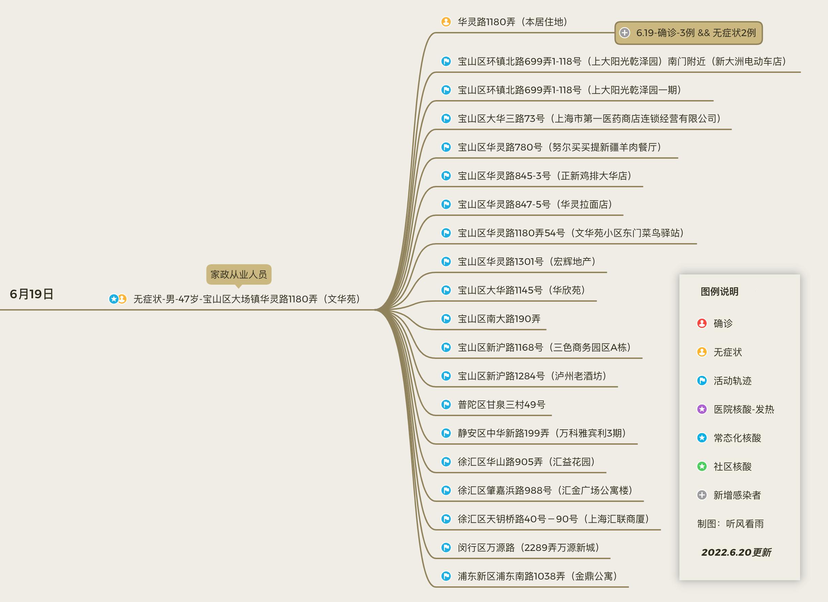Click the orange asymptomatic icon beside 华灵路1180弄（本居住地）
This screenshot has height=602, width=828.
pyautogui.click(x=446, y=22)
